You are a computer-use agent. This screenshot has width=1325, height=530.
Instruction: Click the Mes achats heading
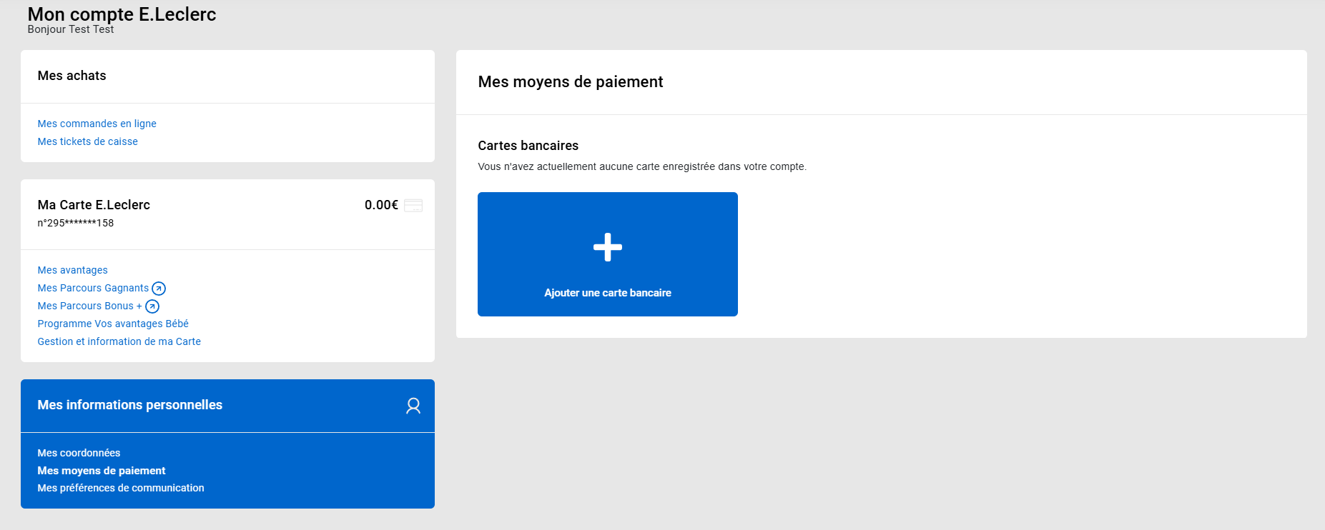[x=72, y=76]
